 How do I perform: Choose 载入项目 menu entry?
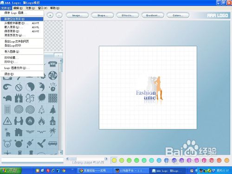point(22,27)
